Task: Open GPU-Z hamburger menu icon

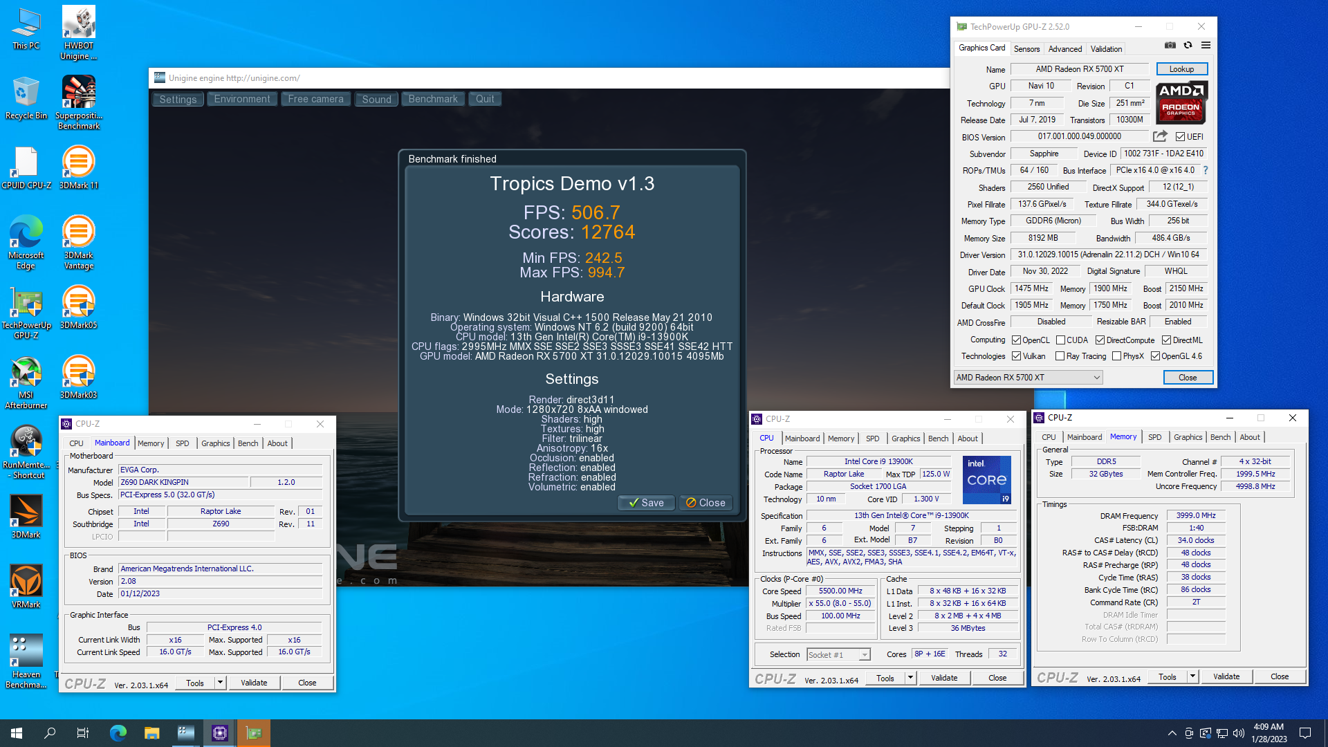Action: [1206, 46]
